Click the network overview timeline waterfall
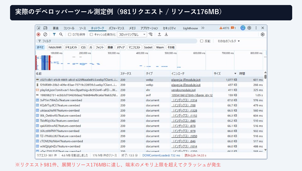The width and height of the screenshot is (302, 171). [x=151, y=60]
